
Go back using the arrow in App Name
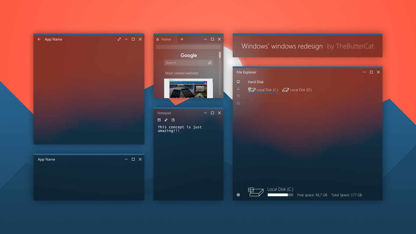pyautogui.click(x=39, y=39)
